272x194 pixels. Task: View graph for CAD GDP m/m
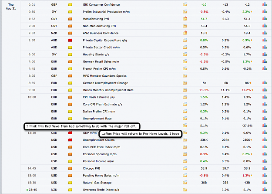tap(265, 133)
